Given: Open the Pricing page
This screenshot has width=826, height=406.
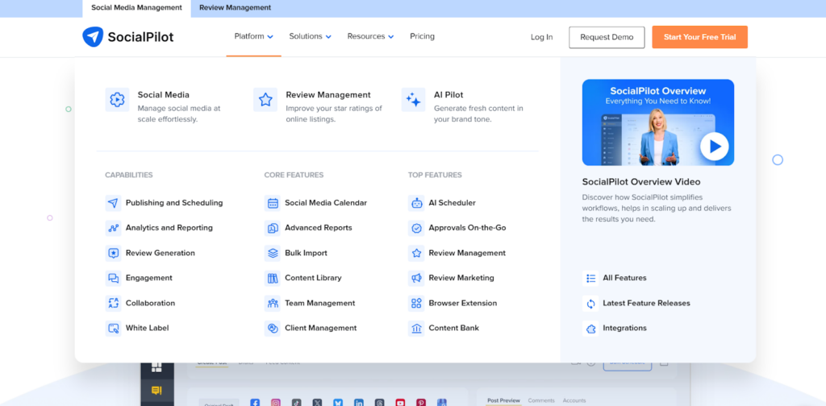Looking at the screenshot, I should point(422,36).
